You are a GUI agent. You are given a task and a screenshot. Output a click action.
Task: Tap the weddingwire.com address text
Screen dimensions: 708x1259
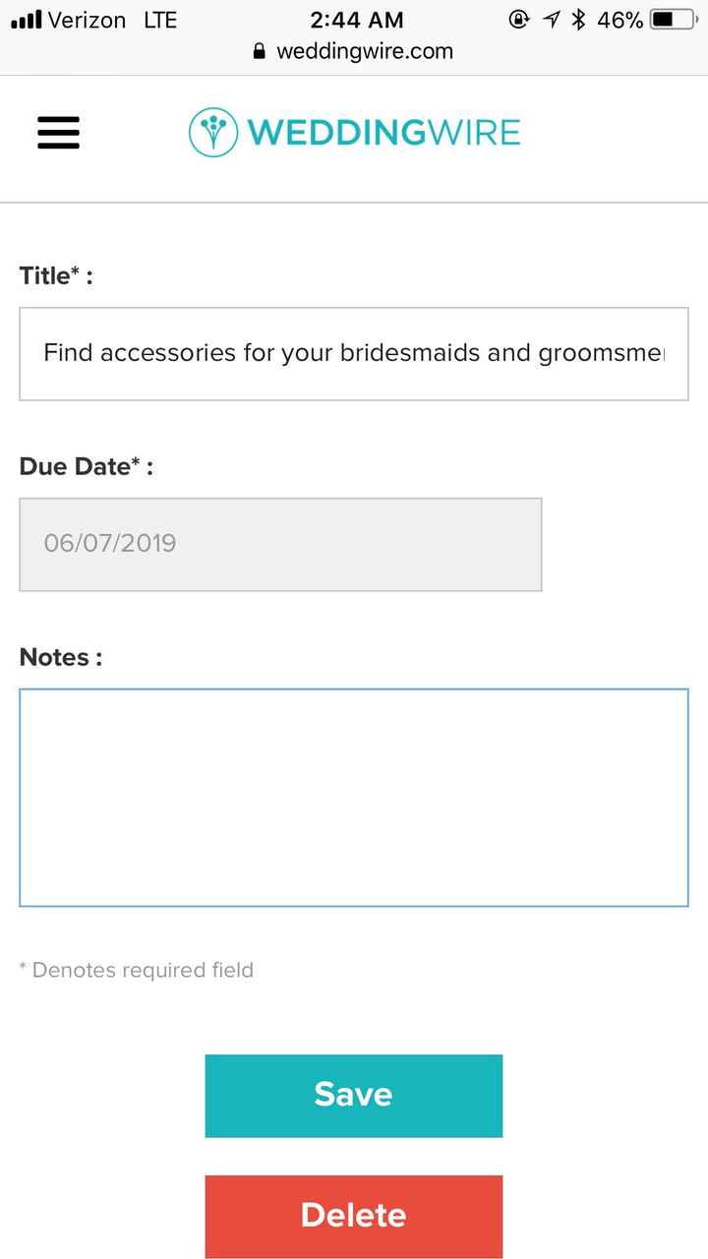point(365,52)
